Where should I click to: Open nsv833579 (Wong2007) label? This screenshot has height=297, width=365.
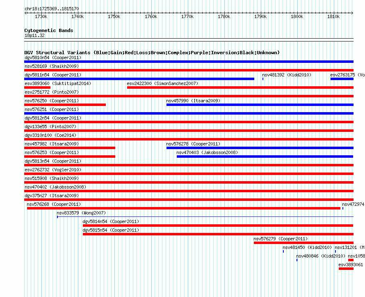(81, 213)
